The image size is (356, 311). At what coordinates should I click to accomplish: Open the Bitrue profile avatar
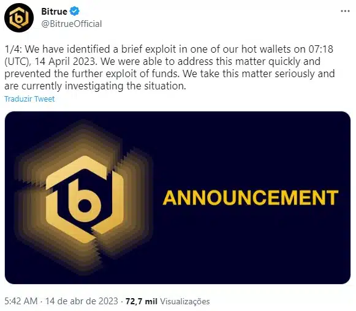(x=19, y=18)
